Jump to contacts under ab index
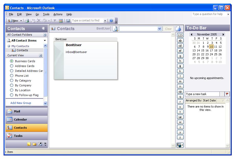 pos(180,41)
